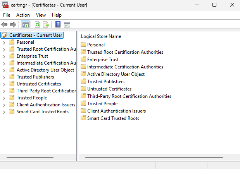Click the Forward arrow toolbar icon
240x169 pixels.
click(x=13, y=24)
